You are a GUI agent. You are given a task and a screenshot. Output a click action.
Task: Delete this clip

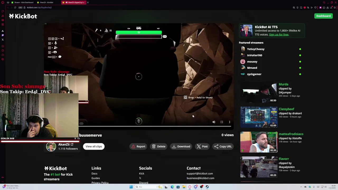pos(159,146)
